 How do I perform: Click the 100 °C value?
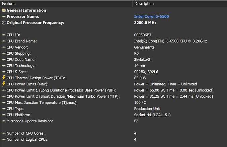(x=140, y=102)
